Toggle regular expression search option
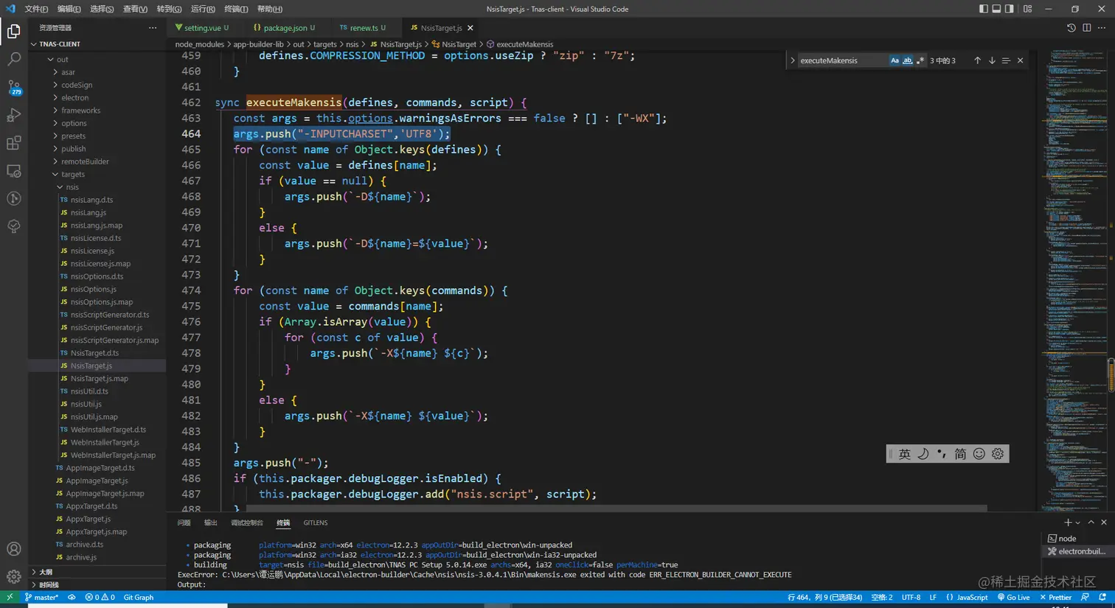This screenshot has height=608, width=1115. point(920,60)
